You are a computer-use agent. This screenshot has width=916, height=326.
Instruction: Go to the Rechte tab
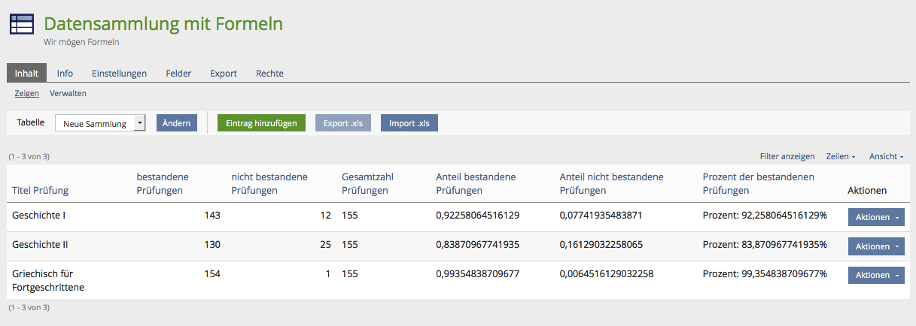269,74
